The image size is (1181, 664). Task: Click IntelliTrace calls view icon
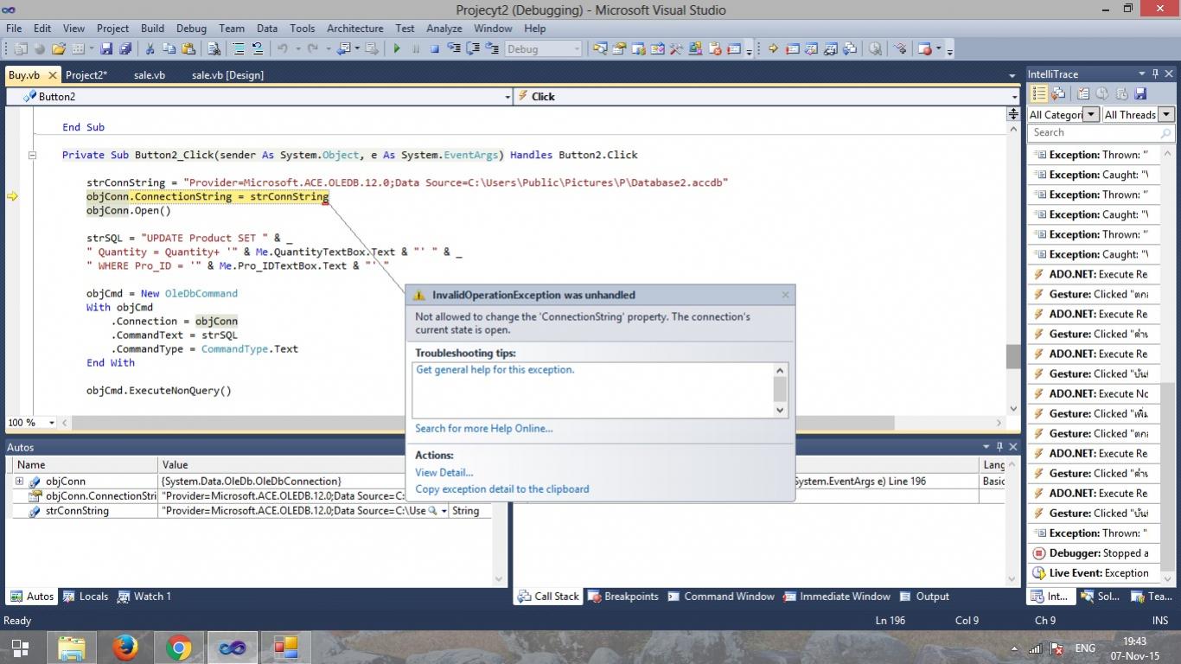(1058, 93)
